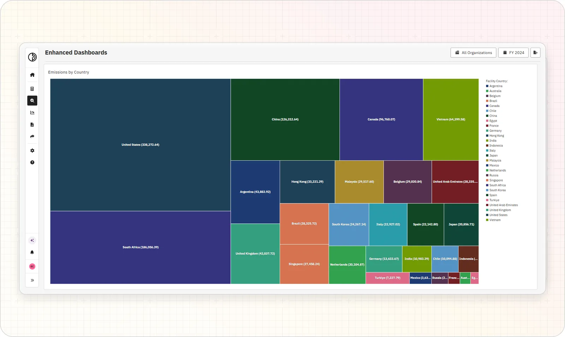Select the United Arab Emirates tile
This screenshot has height=337, width=565.
(455, 182)
